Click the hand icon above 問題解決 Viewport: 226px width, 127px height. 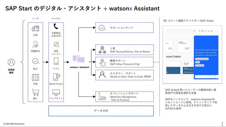tap(35, 44)
